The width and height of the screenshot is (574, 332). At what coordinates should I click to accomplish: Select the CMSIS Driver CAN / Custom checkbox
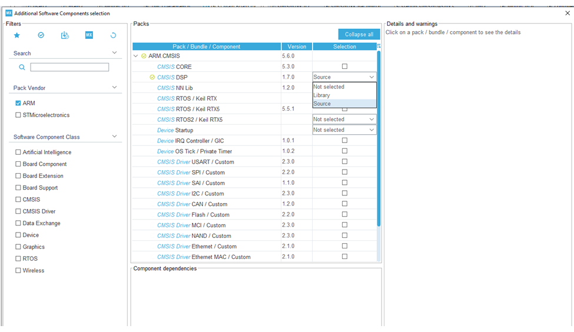pyautogui.click(x=344, y=204)
